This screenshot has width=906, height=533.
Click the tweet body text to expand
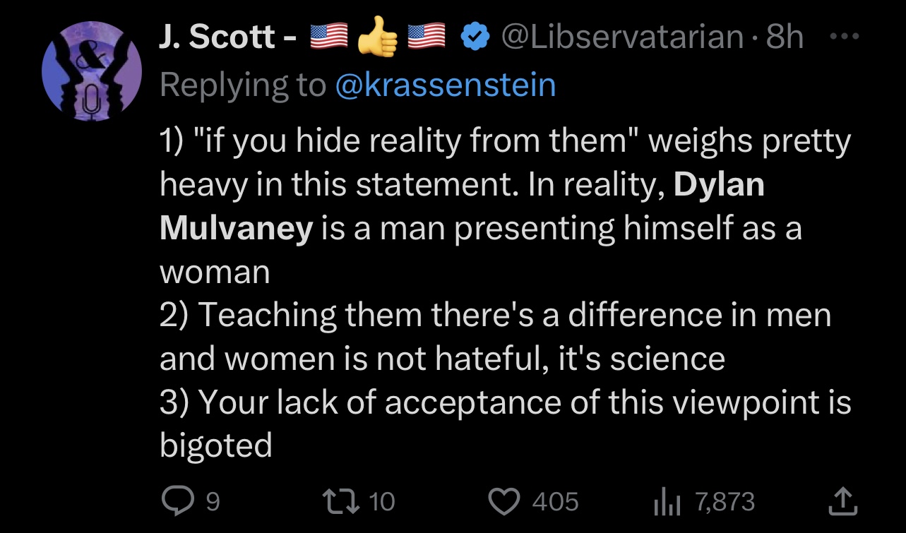(x=506, y=293)
